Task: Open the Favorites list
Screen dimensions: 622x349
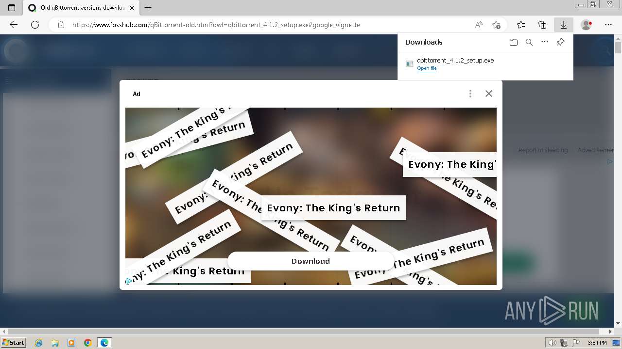Action: pyautogui.click(x=521, y=25)
